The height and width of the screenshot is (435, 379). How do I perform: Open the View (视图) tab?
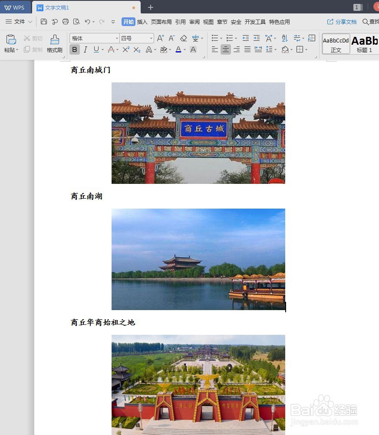[208, 22]
